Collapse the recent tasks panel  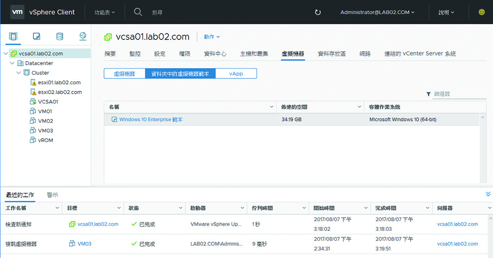[x=488, y=194]
